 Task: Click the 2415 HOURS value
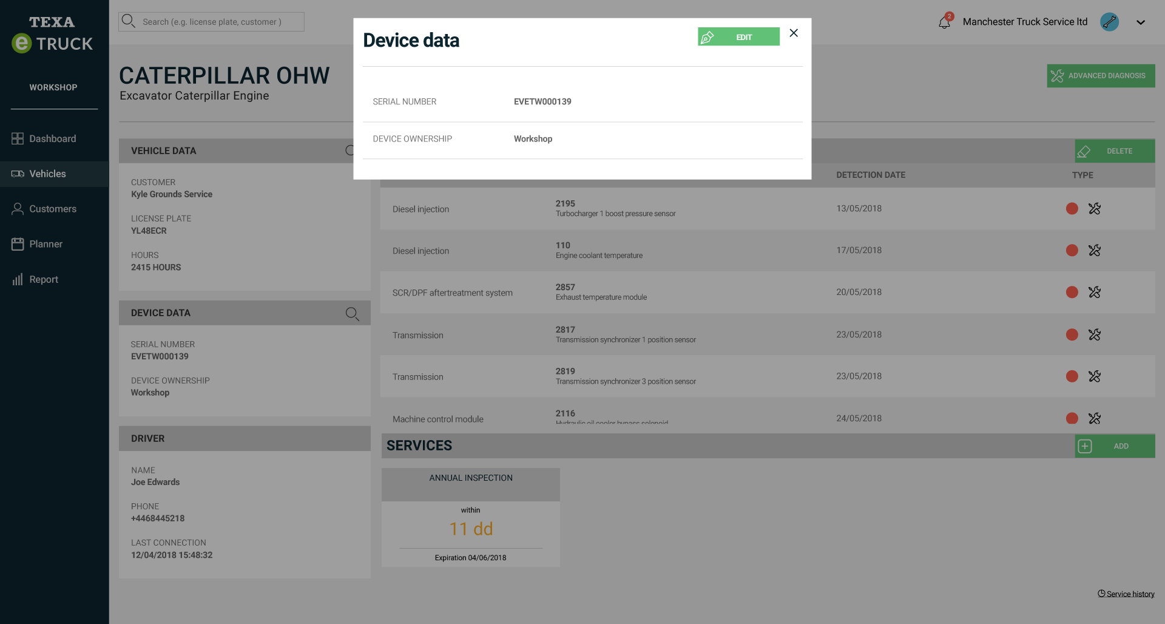pyautogui.click(x=156, y=267)
